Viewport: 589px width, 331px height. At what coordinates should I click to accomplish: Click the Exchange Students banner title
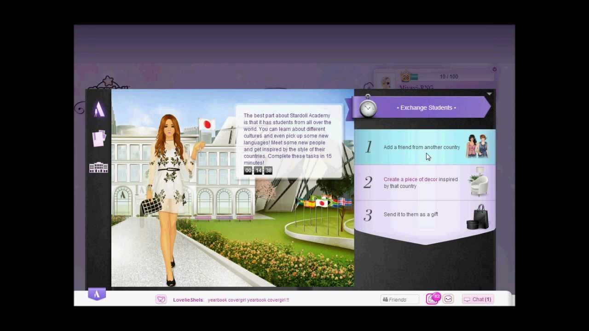426,108
